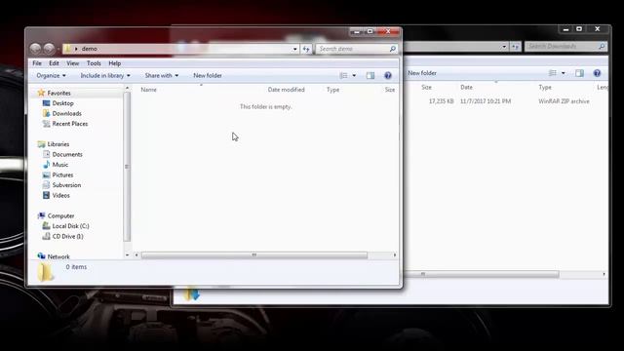624x351 pixels.
Task: Toggle preview pane in Downloads window
Action: coord(579,73)
